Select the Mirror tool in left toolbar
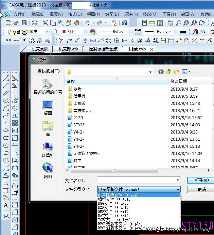 click(15, 115)
